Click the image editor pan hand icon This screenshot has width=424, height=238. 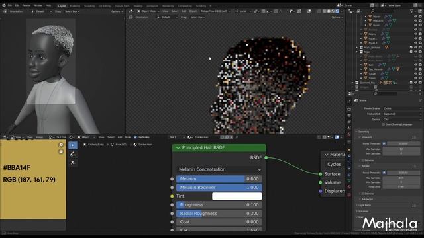point(61,151)
